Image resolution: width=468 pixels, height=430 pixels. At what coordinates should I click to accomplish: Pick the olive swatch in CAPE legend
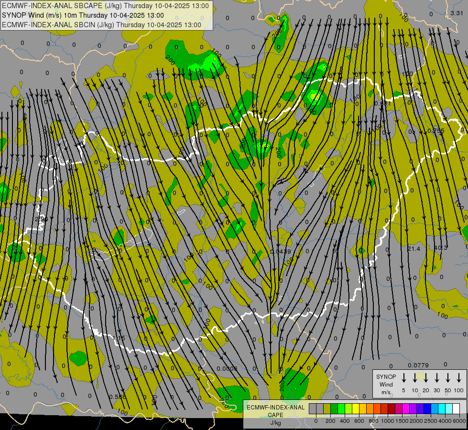tap(327, 408)
